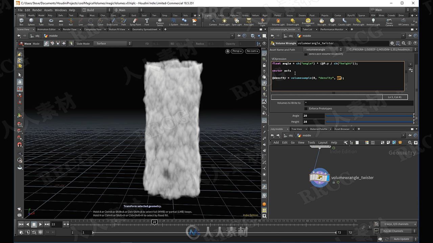The image size is (433, 243).
Task: Create a Volume Light
Action: (x=278, y=22)
